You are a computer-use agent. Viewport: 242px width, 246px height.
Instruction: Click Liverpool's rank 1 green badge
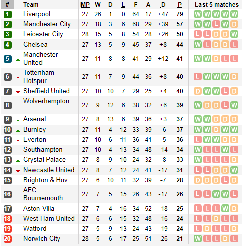click(x=8, y=14)
